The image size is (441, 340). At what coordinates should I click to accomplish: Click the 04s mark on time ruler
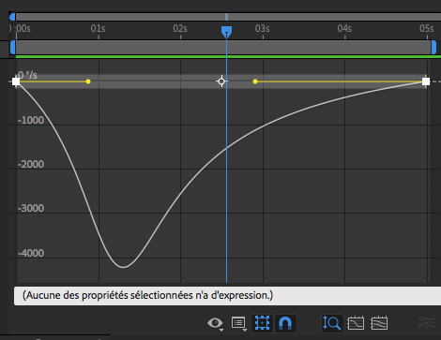tap(344, 29)
